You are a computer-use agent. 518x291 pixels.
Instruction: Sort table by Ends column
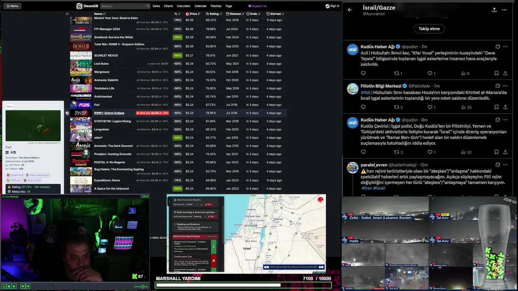253,14
